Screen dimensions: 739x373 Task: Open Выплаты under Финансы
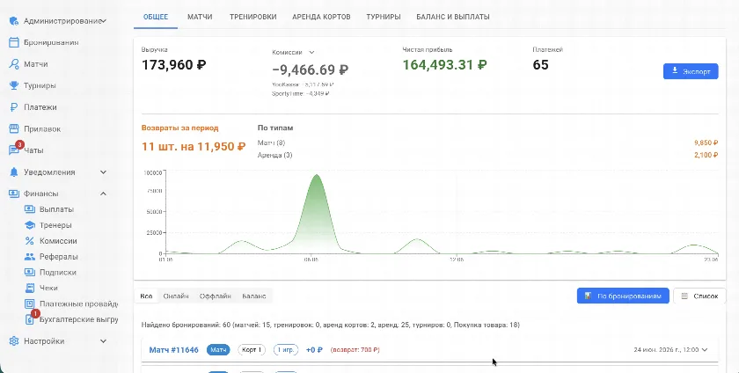pyautogui.click(x=56, y=209)
